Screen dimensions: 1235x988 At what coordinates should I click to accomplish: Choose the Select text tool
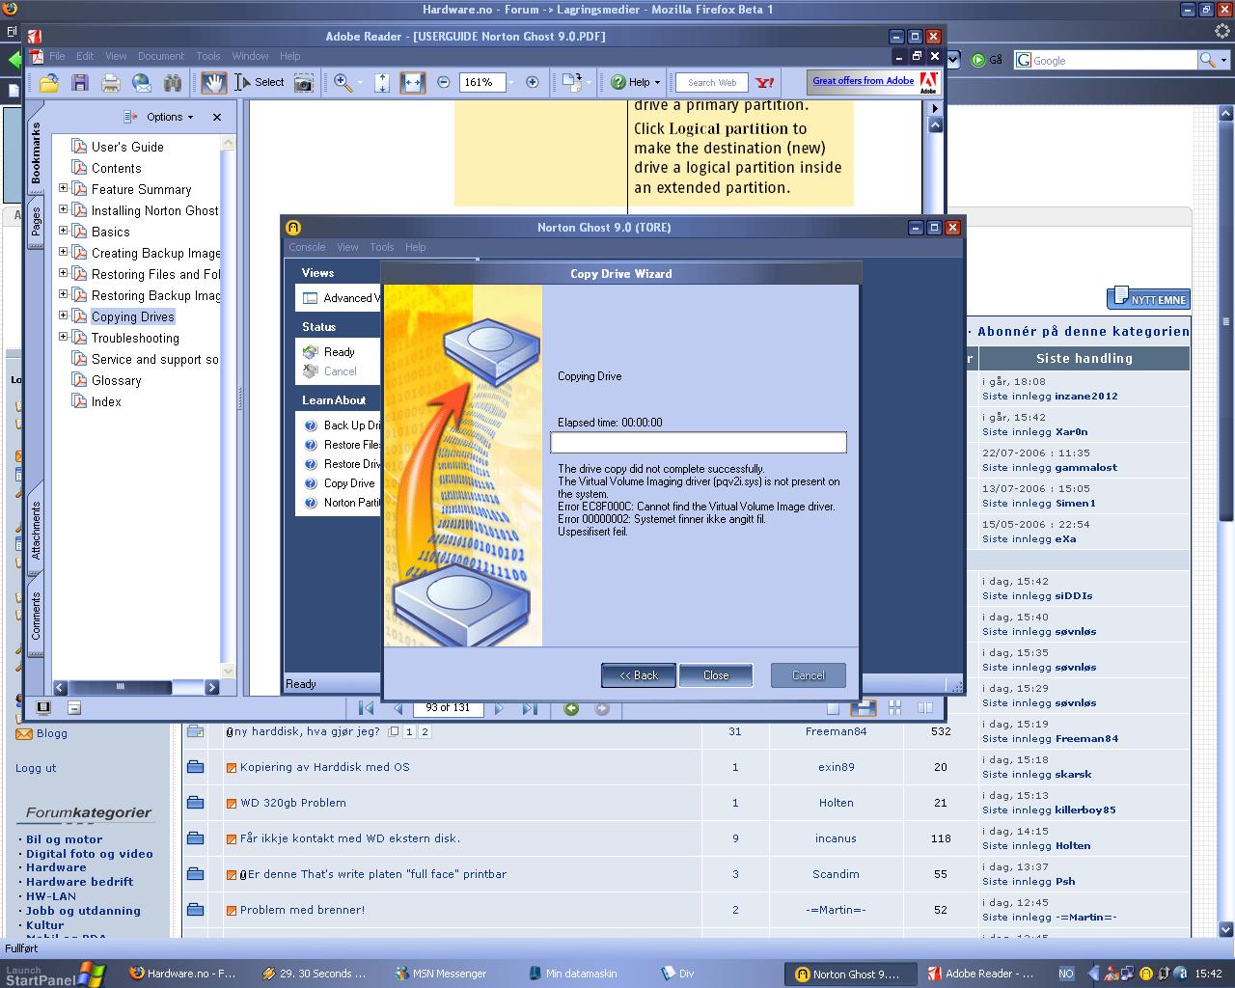click(260, 83)
